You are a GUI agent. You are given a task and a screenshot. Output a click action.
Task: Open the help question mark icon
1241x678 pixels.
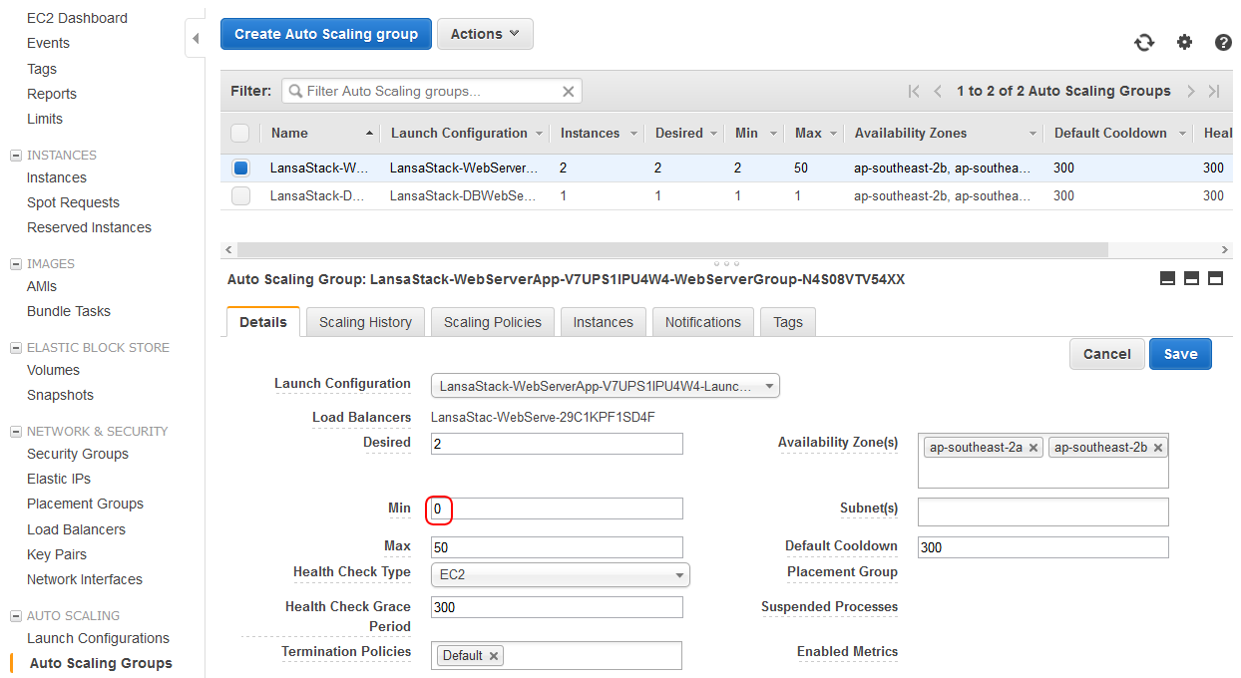click(1223, 42)
